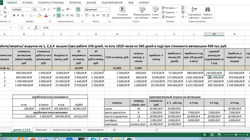Click the text orientation icon

pyautogui.click(x=68, y=9)
